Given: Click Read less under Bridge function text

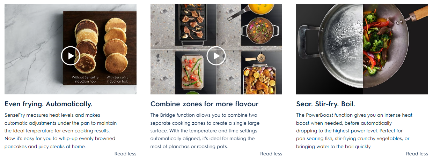Looking at the screenshot, I should (x=271, y=154).
